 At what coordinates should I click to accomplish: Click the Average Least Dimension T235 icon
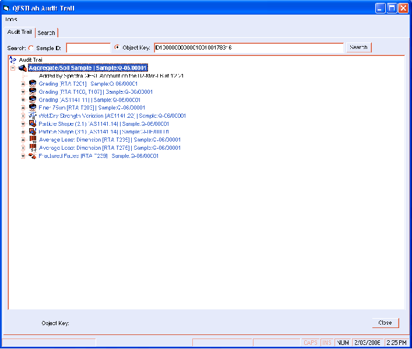pos(33,140)
